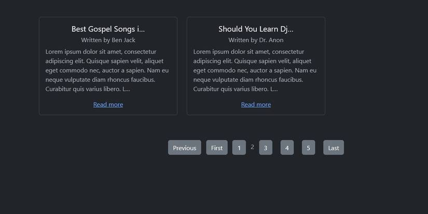Click Read more under Dr. Anon's post
Image resolution: width=428 pixels, height=214 pixels.
(256, 105)
